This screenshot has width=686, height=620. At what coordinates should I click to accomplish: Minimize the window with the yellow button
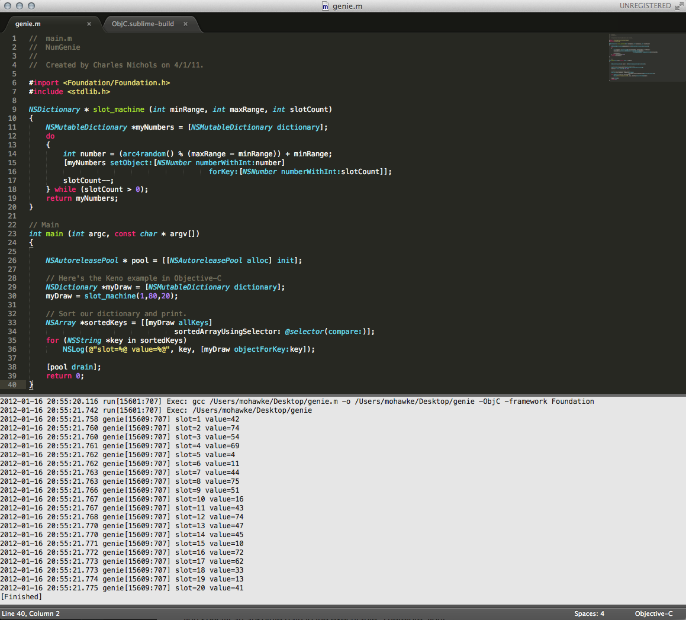tap(20, 6)
